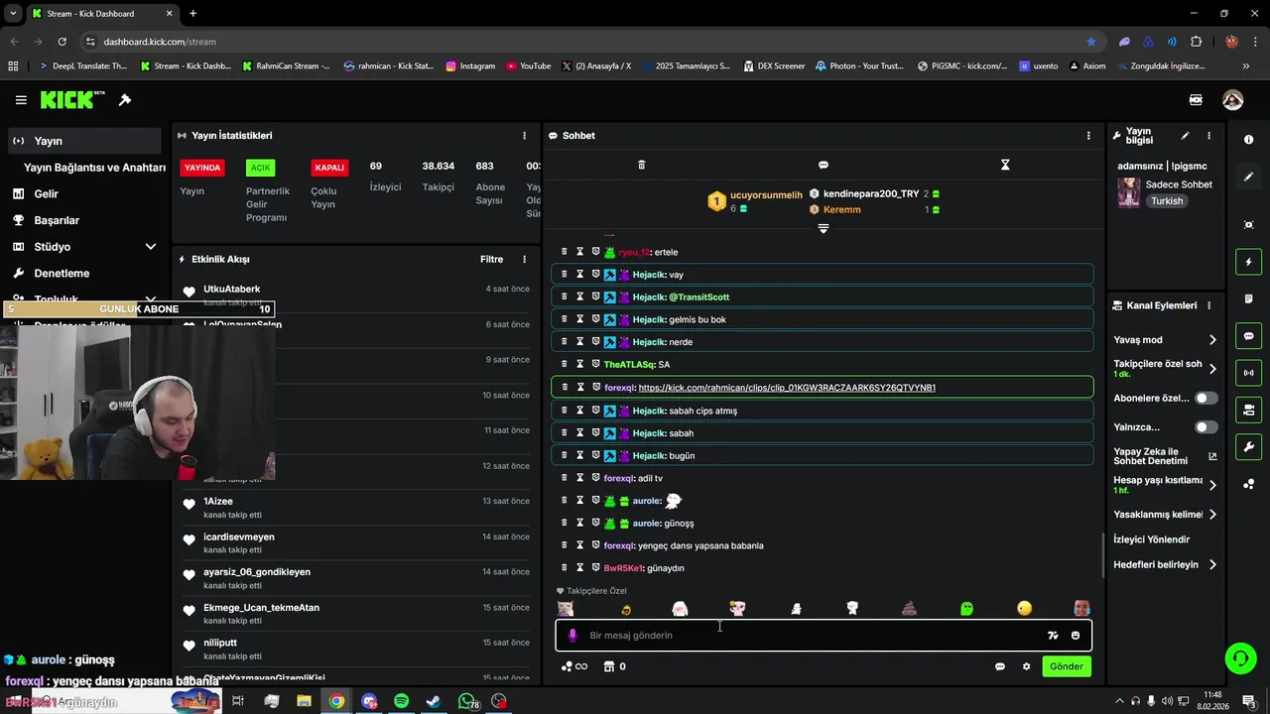The width and height of the screenshot is (1270, 714).
Task: Click the lightning bolt icon in right rail
Action: 1248,262
